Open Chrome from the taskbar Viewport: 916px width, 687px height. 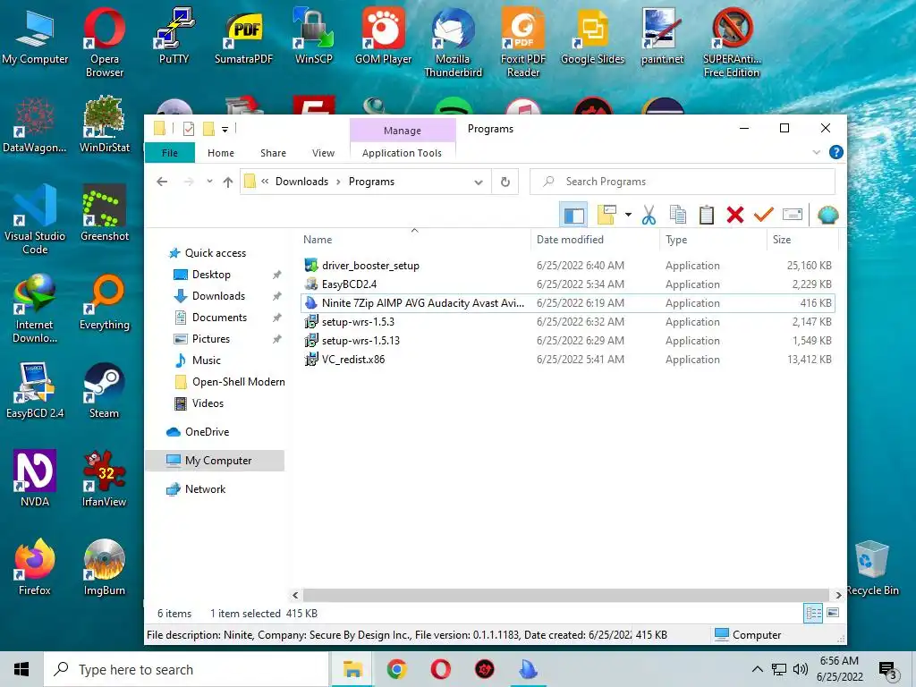point(396,669)
